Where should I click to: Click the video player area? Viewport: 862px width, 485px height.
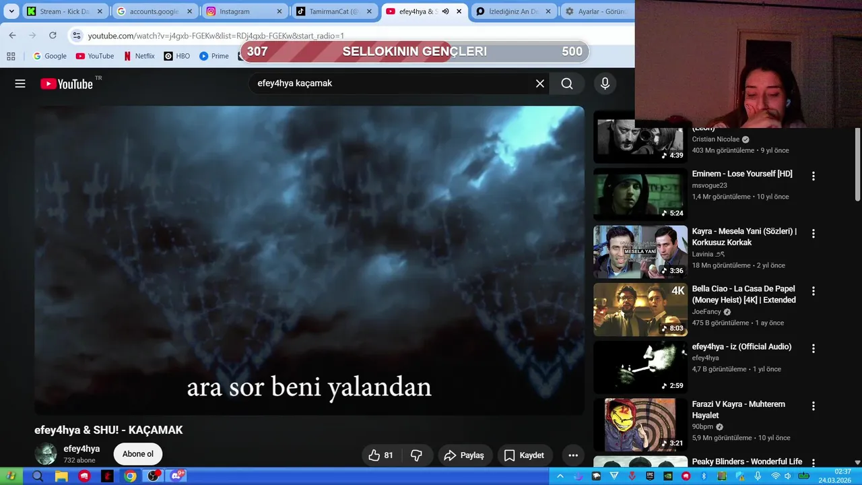pyautogui.click(x=309, y=260)
